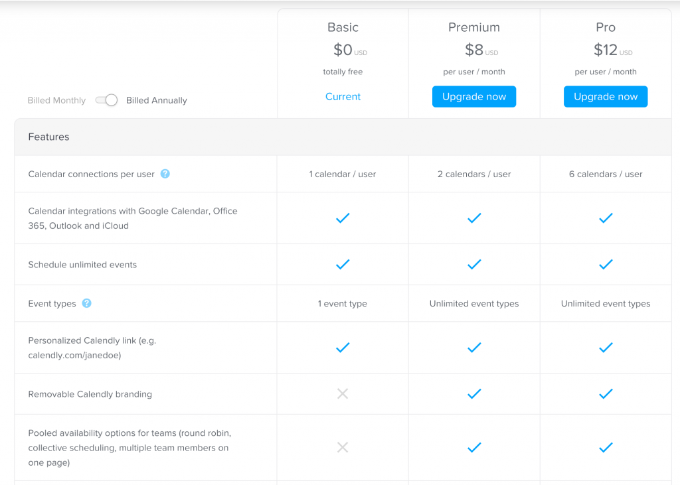Click the 'Pooled availability options for teams' label
This screenshot has height=485, width=680.
coord(129,448)
